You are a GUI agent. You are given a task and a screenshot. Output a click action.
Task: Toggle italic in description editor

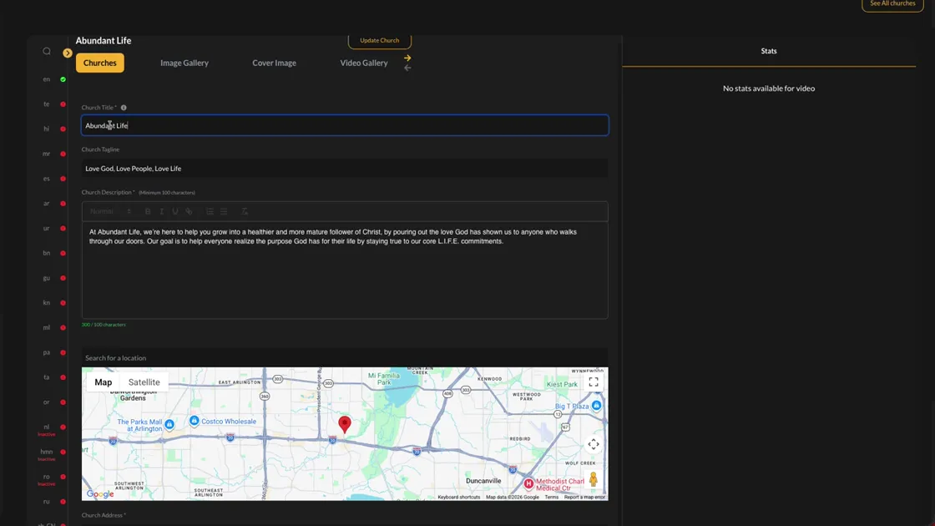point(162,211)
